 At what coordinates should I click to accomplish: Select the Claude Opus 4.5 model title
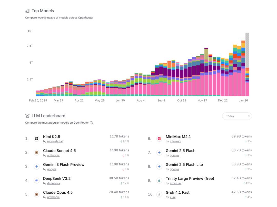point(58,192)
